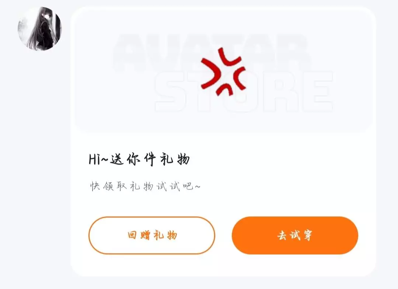
Task: Tap the Hi~ greeting at title start
Action: click(x=99, y=160)
